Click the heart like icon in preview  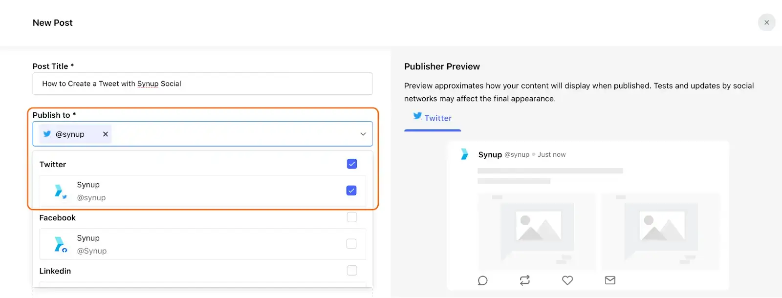[567, 280]
